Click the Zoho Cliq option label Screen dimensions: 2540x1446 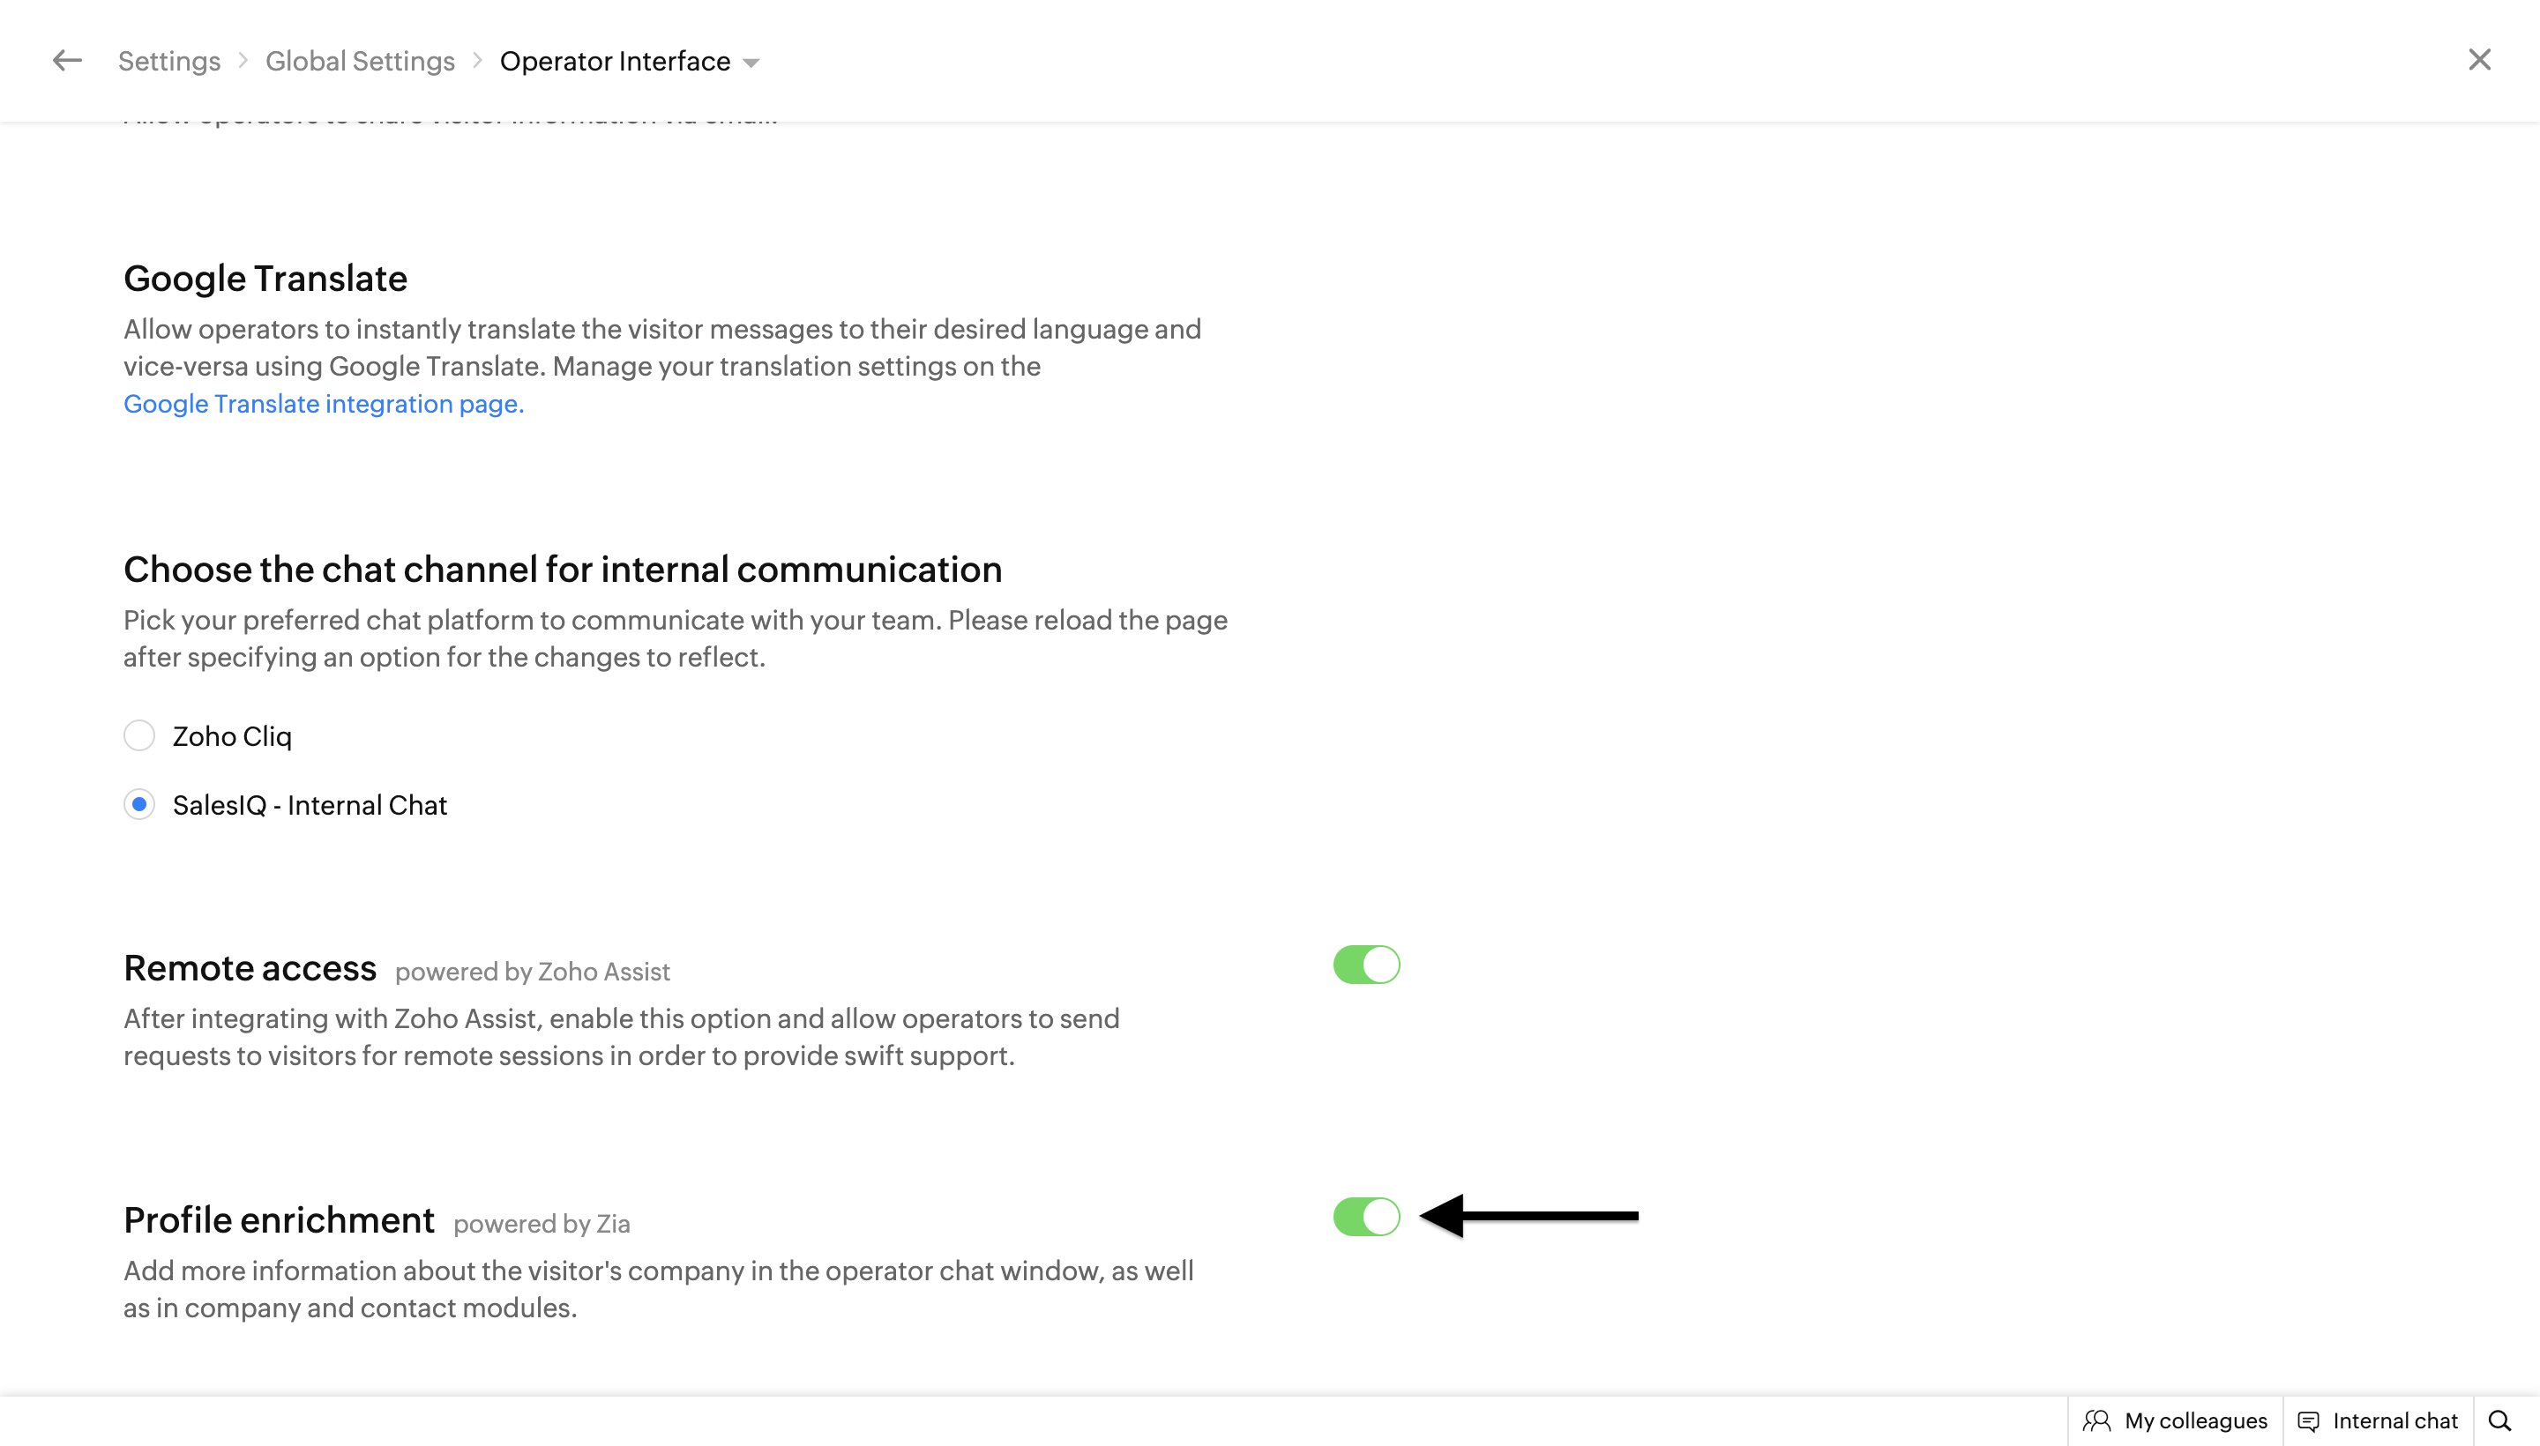[x=231, y=736]
